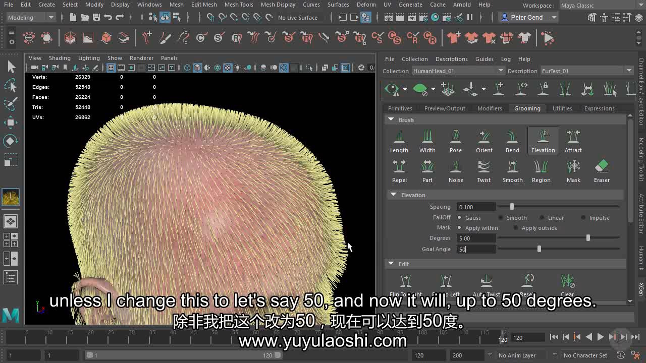Select the Pose grooming brush
This screenshot has width=646, height=363.
pos(456,141)
